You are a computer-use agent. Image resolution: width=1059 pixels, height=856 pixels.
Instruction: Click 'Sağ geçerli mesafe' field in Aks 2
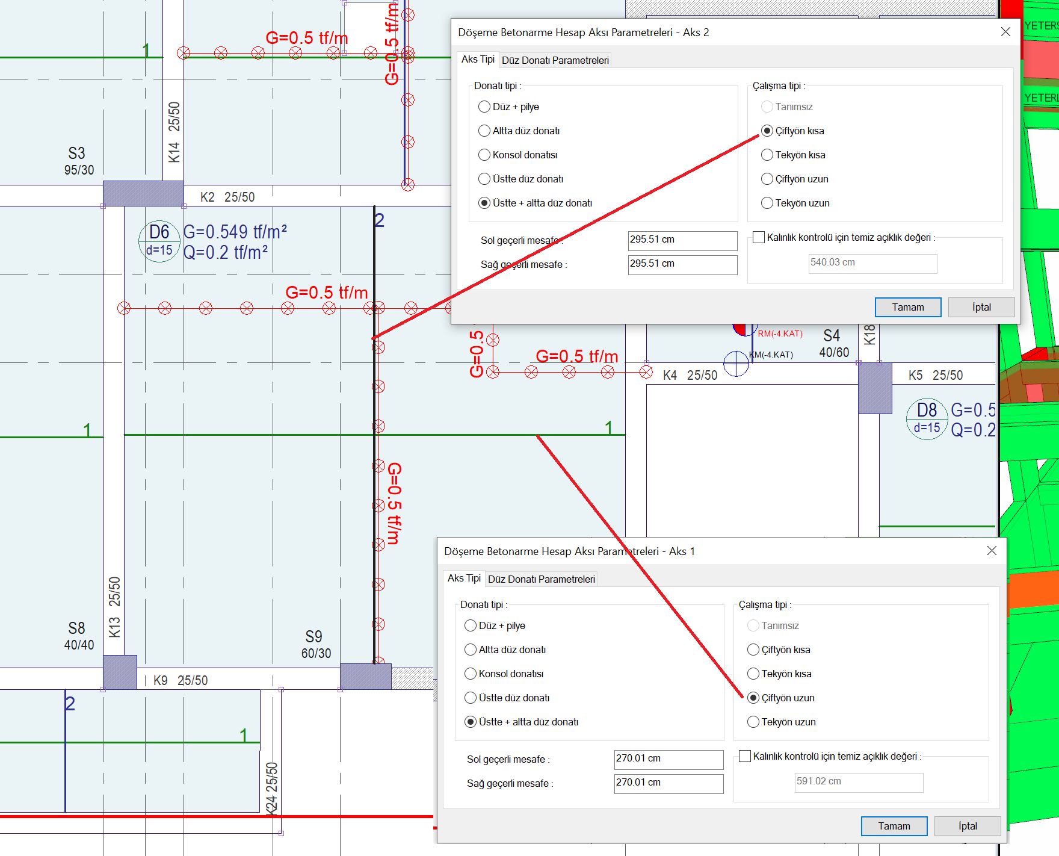[x=682, y=264]
